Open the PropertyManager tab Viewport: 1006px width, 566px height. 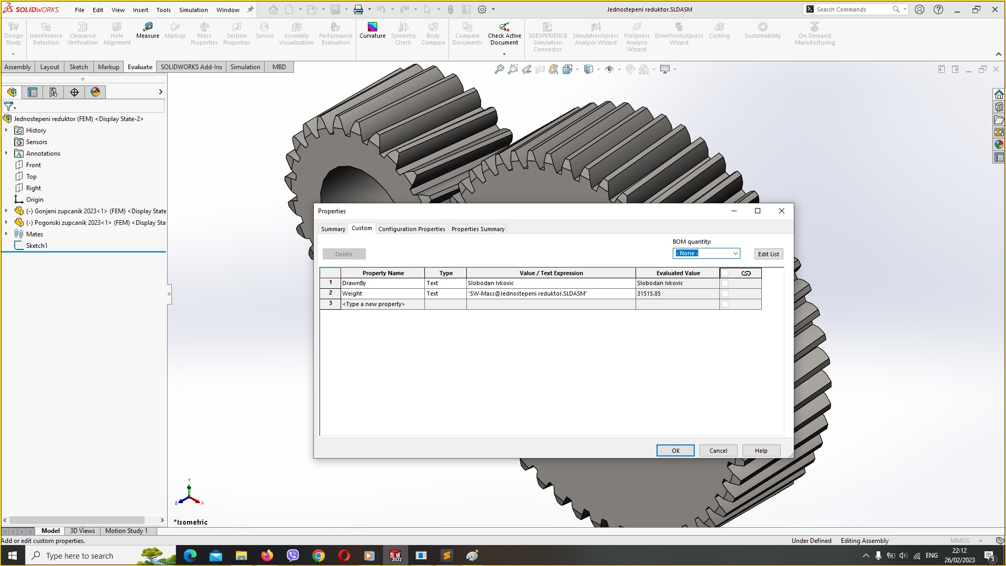32,92
